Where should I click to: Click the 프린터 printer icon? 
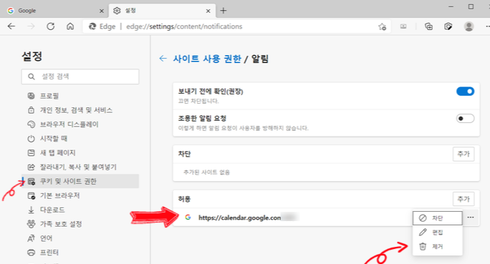[x=31, y=253]
